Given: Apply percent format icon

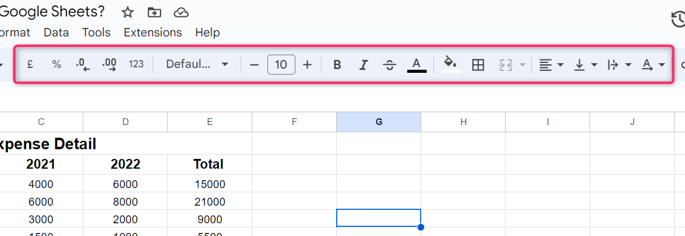Looking at the screenshot, I should [57, 64].
